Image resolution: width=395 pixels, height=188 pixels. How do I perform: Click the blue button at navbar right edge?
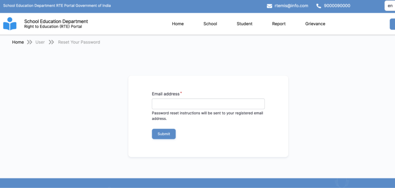(392, 24)
